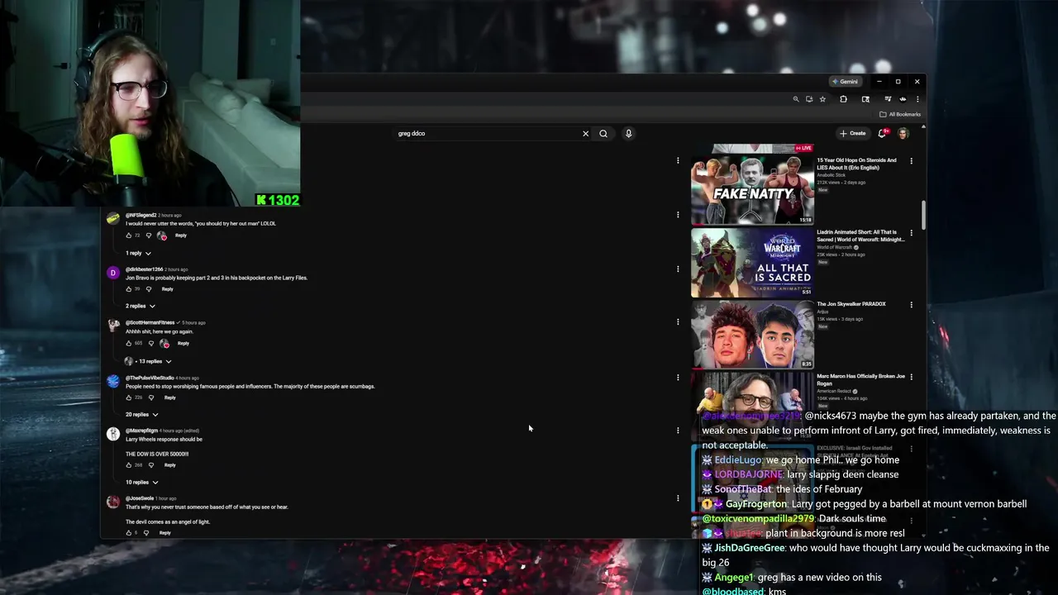The height and width of the screenshot is (595, 1058).
Task: Reply to the @dirkbester1266 comment
Action: (x=167, y=289)
